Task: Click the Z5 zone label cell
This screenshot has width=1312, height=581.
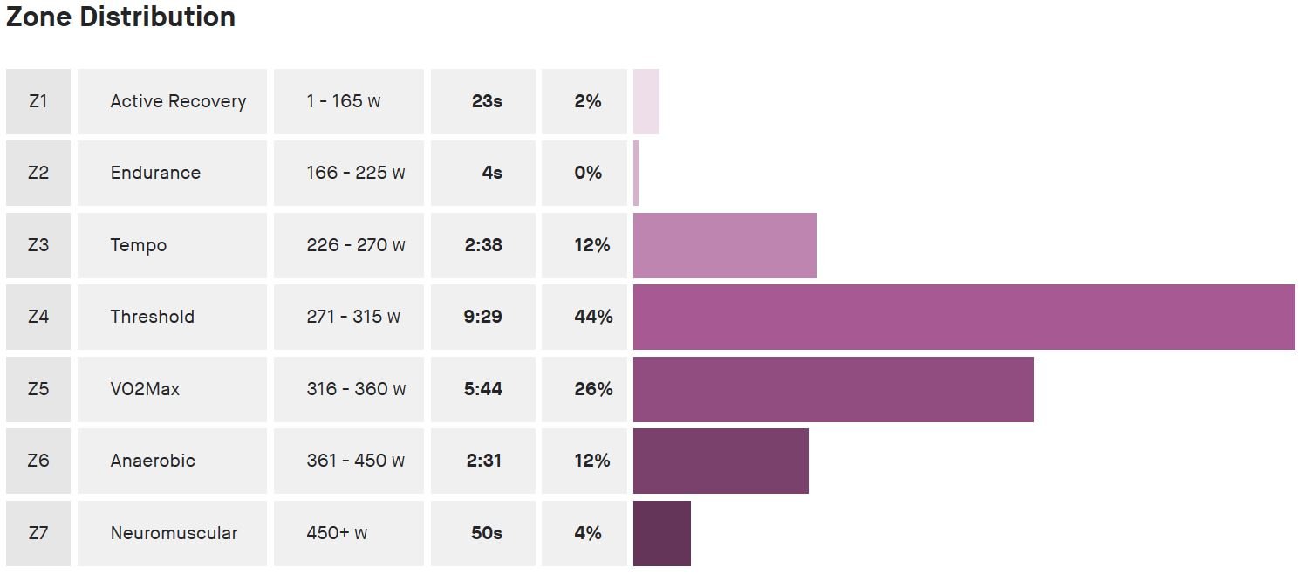Action: [38, 389]
